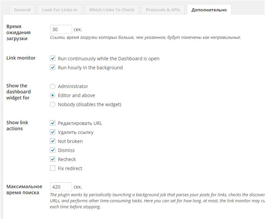
Task: Select the Protocols & APIs tab
Action: (x=163, y=10)
